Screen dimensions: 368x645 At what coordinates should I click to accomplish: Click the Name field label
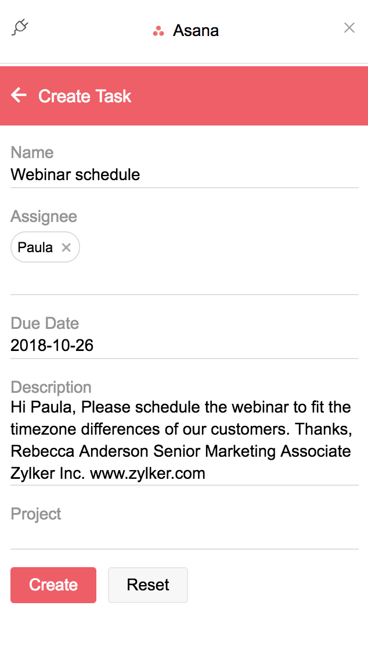tap(32, 152)
